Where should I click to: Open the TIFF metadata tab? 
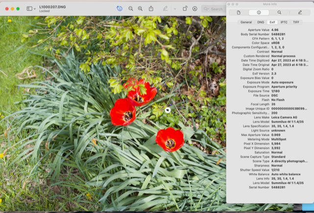296,22
